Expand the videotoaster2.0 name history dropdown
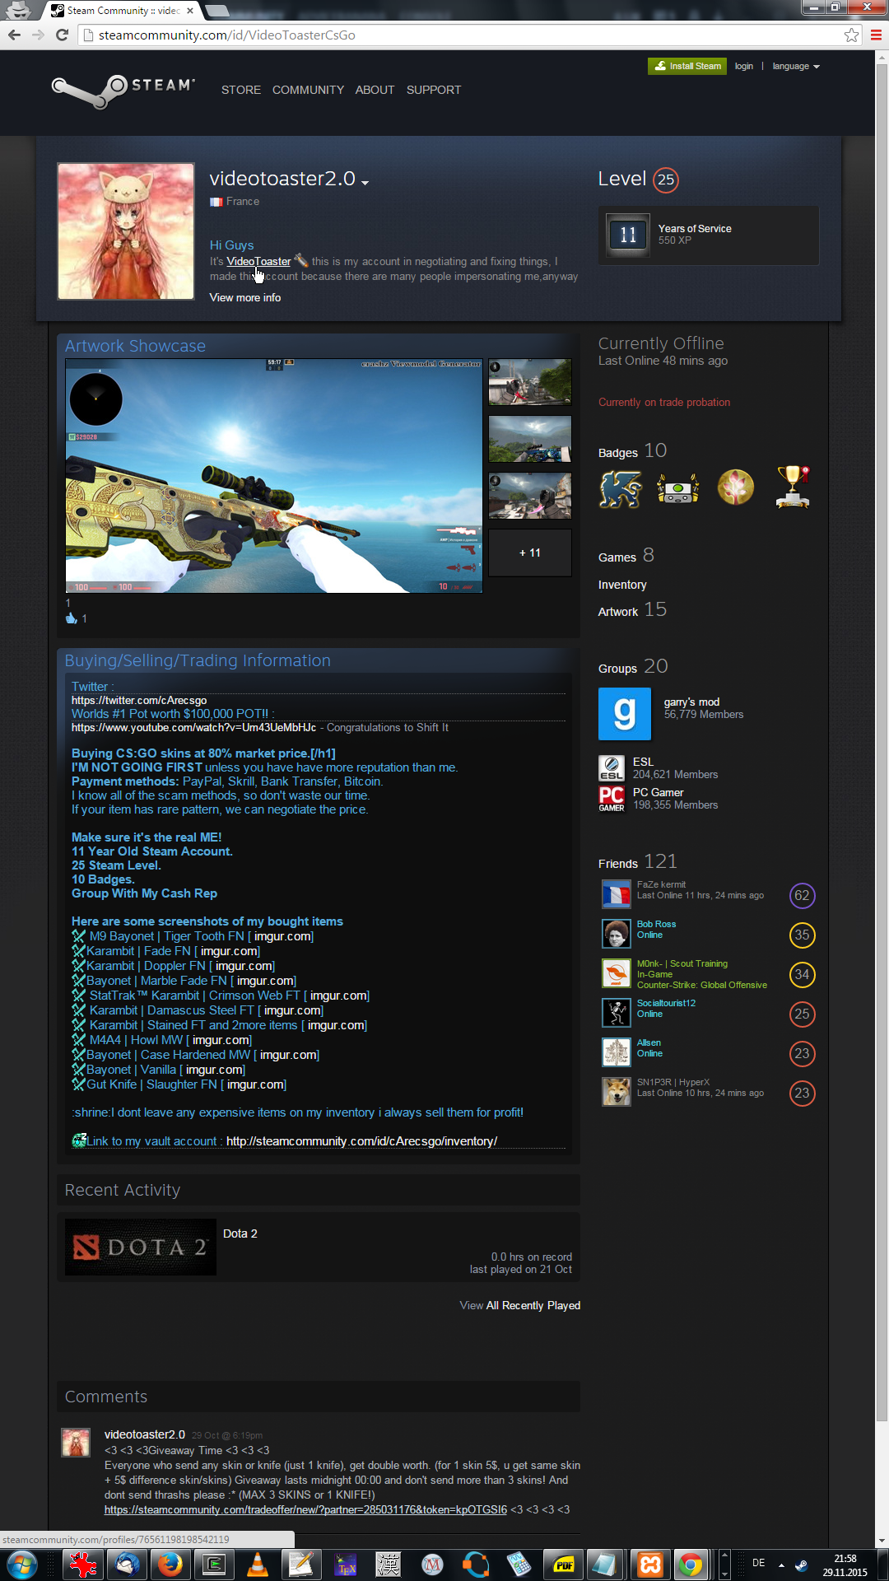Image resolution: width=889 pixels, height=1581 pixels. click(x=365, y=182)
